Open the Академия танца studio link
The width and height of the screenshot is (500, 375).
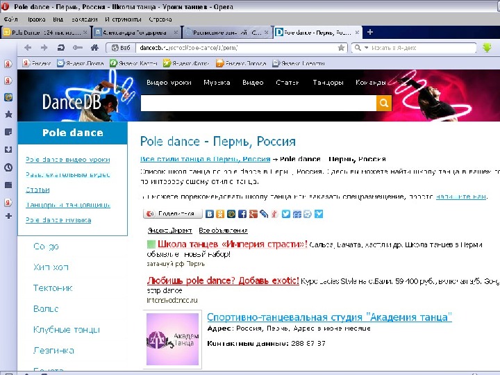tap(329, 317)
